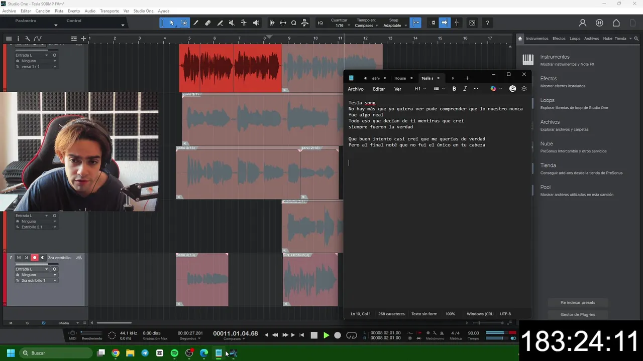Open the help question mark button

487,23
